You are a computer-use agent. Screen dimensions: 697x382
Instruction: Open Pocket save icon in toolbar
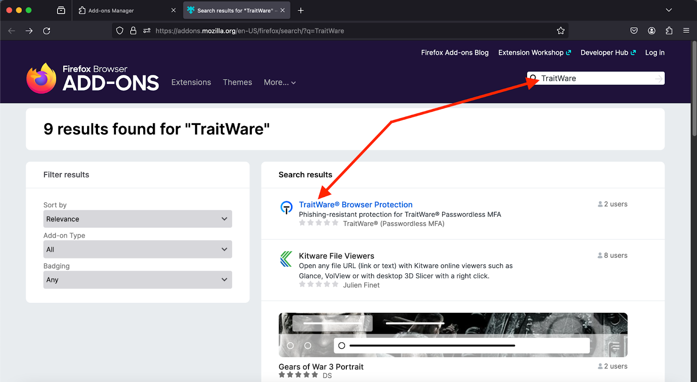pos(634,31)
